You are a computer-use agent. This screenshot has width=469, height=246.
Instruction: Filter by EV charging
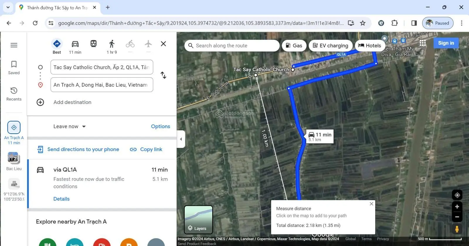tap(330, 46)
